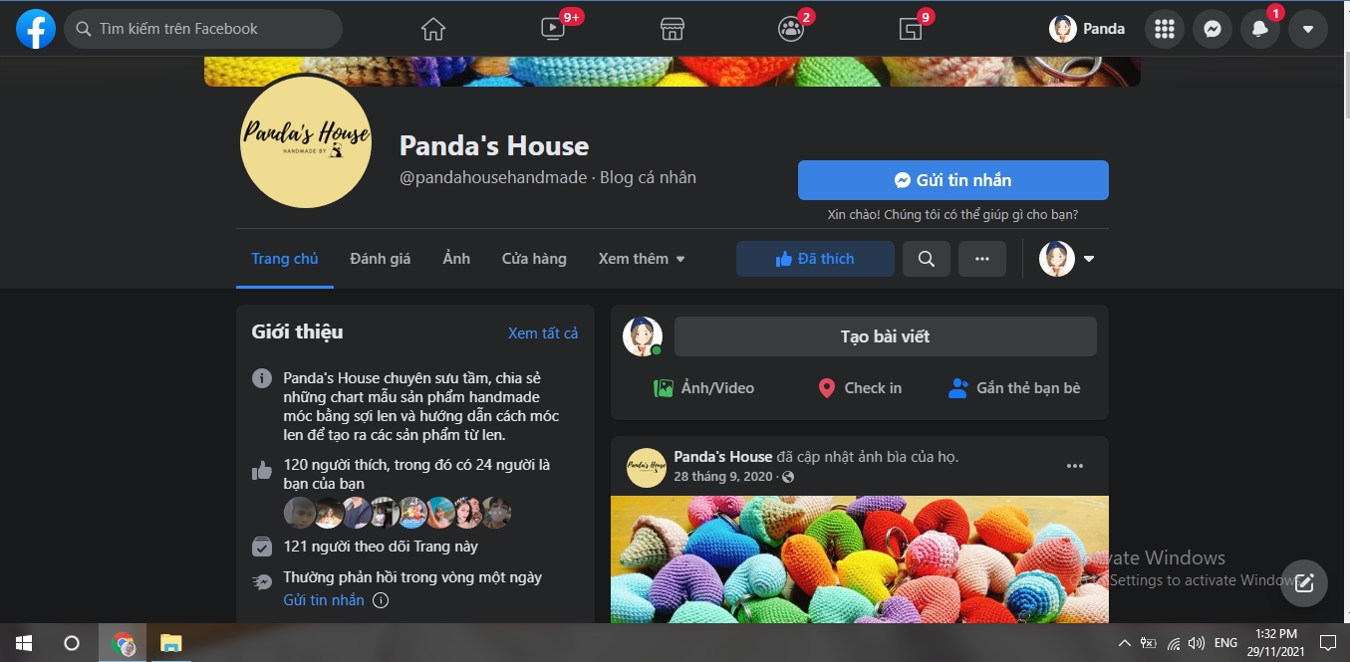Click the Check in option
The height and width of the screenshot is (662, 1350).
tap(859, 388)
